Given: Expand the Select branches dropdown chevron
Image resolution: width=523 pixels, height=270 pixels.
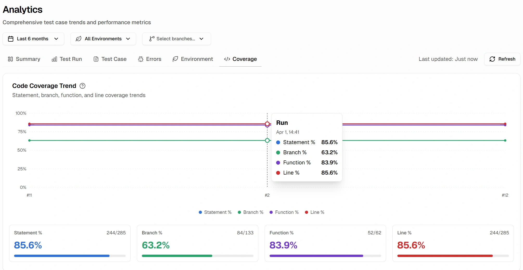Looking at the screenshot, I should point(201,39).
